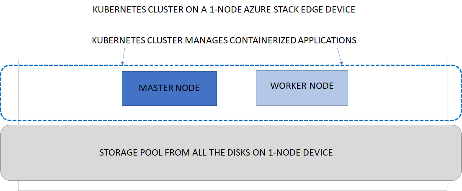Image resolution: width=462 pixels, height=191 pixels.
Task: Click the dark blue Master Node box
Action: click(169, 88)
